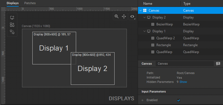Click the dot beside Enabled parameter
Screen dimensions: 223x105
[x=142, y=100]
